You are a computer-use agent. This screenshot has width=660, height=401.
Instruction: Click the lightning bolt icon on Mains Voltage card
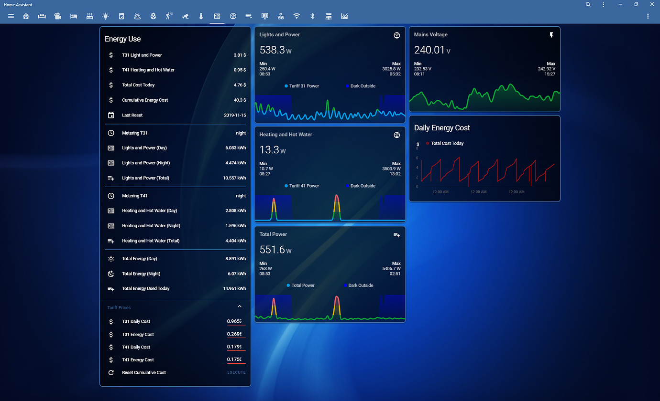point(551,34)
